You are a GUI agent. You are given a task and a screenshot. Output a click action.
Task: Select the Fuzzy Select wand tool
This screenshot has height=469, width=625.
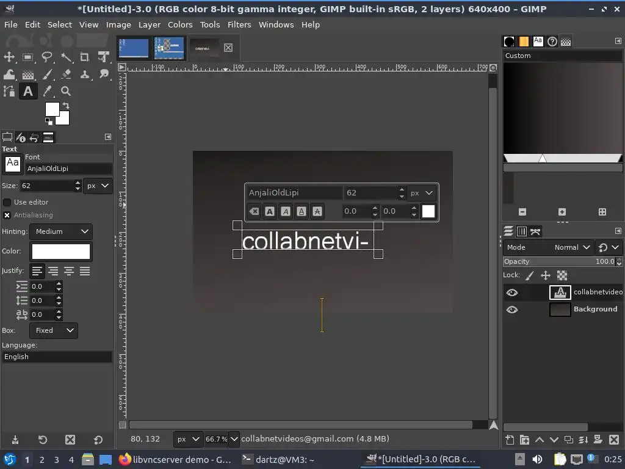pyautogui.click(x=66, y=57)
